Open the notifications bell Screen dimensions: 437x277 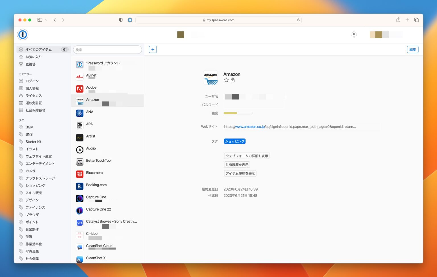point(354,34)
